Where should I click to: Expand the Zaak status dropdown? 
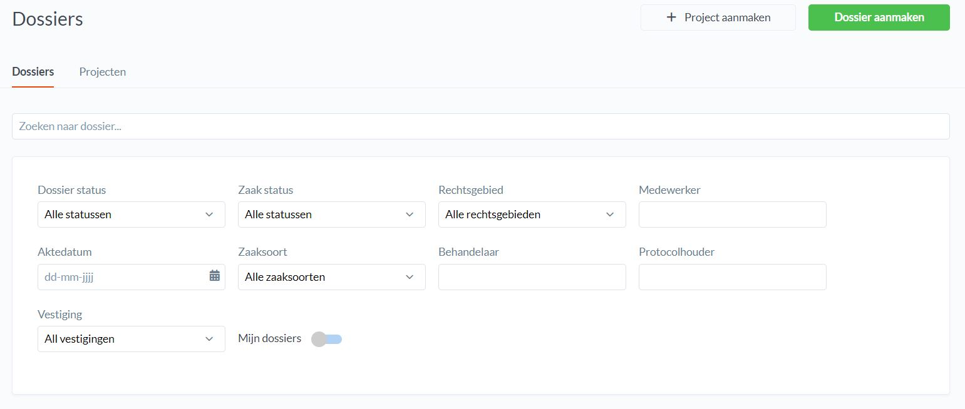(x=331, y=215)
